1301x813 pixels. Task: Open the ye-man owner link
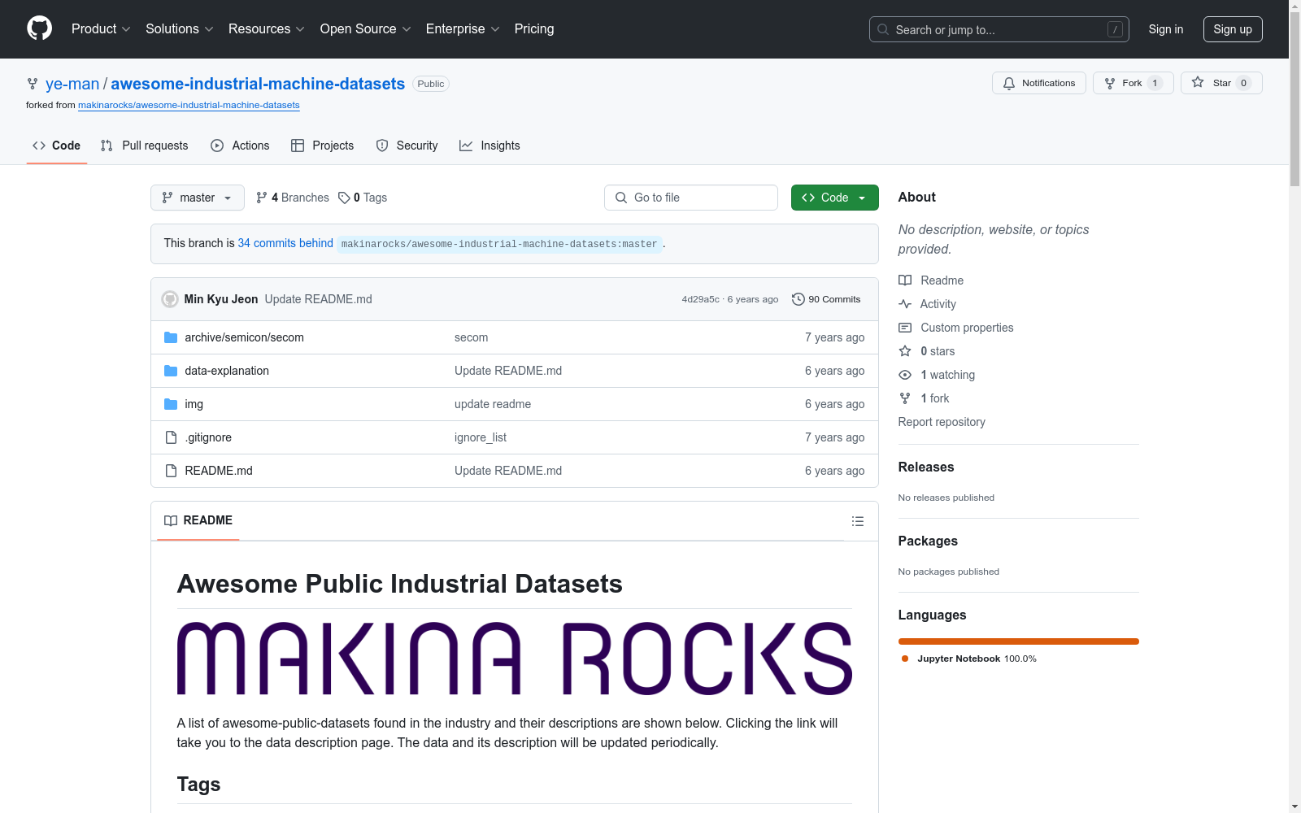[72, 84]
